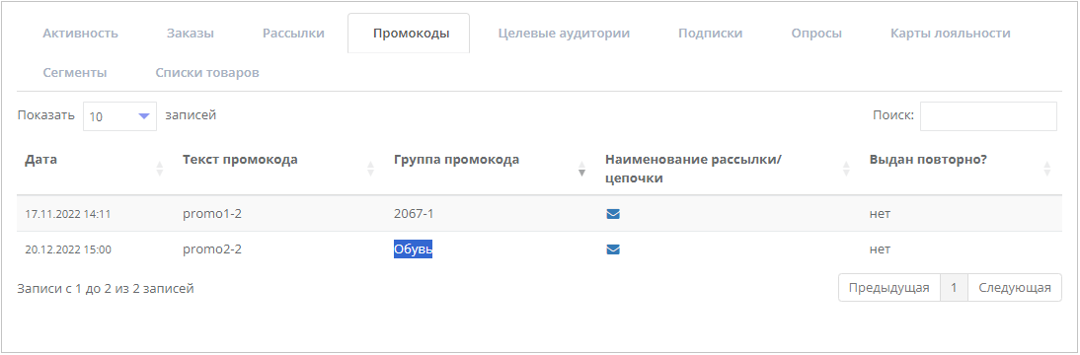The height and width of the screenshot is (355, 1080).
Task: Switch to the Заказы tab
Action: pos(191,33)
